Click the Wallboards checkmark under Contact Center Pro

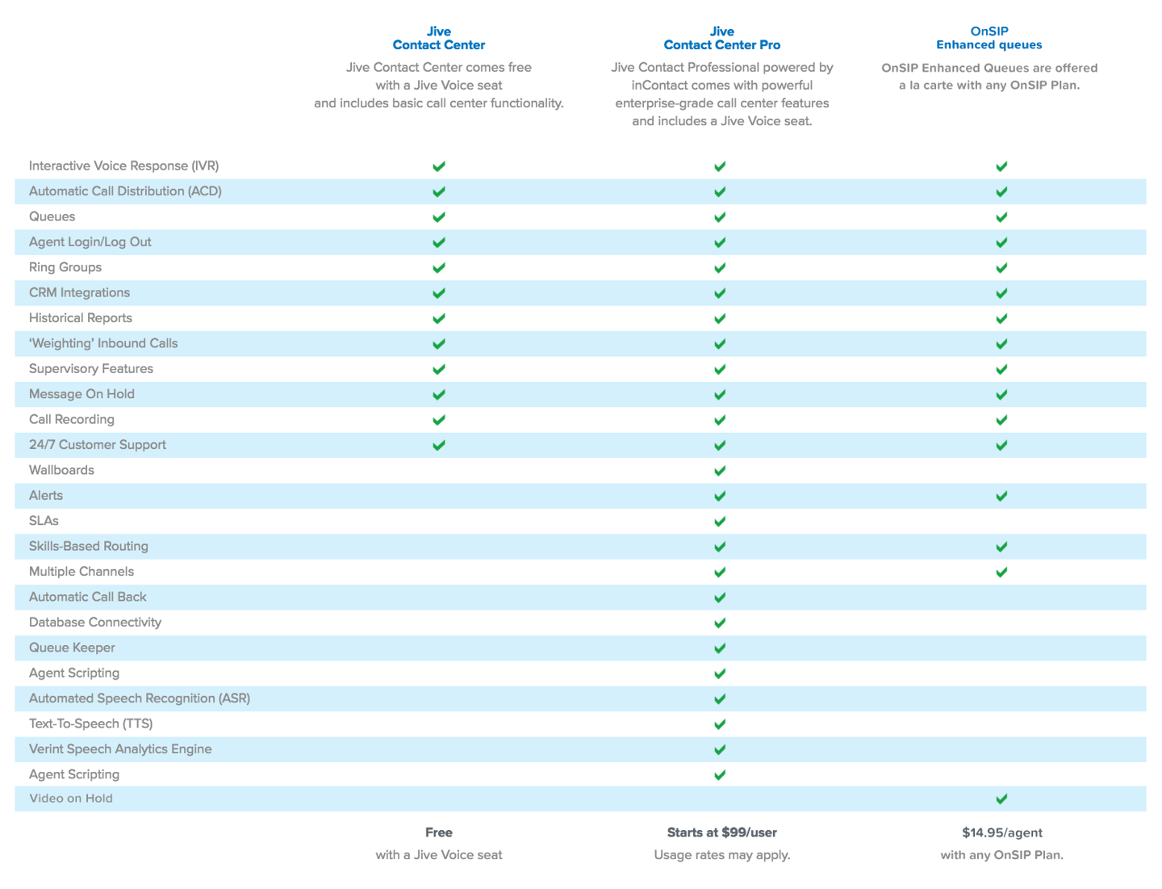[x=720, y=471]
